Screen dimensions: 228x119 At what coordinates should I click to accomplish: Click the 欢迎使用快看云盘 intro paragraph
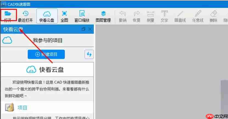47,89
